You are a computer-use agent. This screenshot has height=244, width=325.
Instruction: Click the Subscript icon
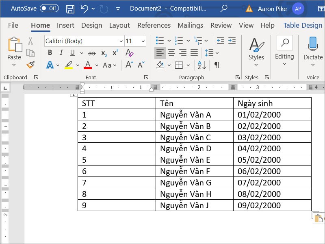pyautogui.click(x=104, y=53)
